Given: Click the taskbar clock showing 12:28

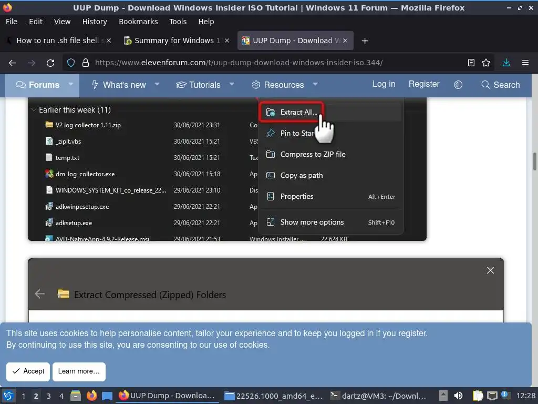Looking at the screenshot, I should pos(525,396).
